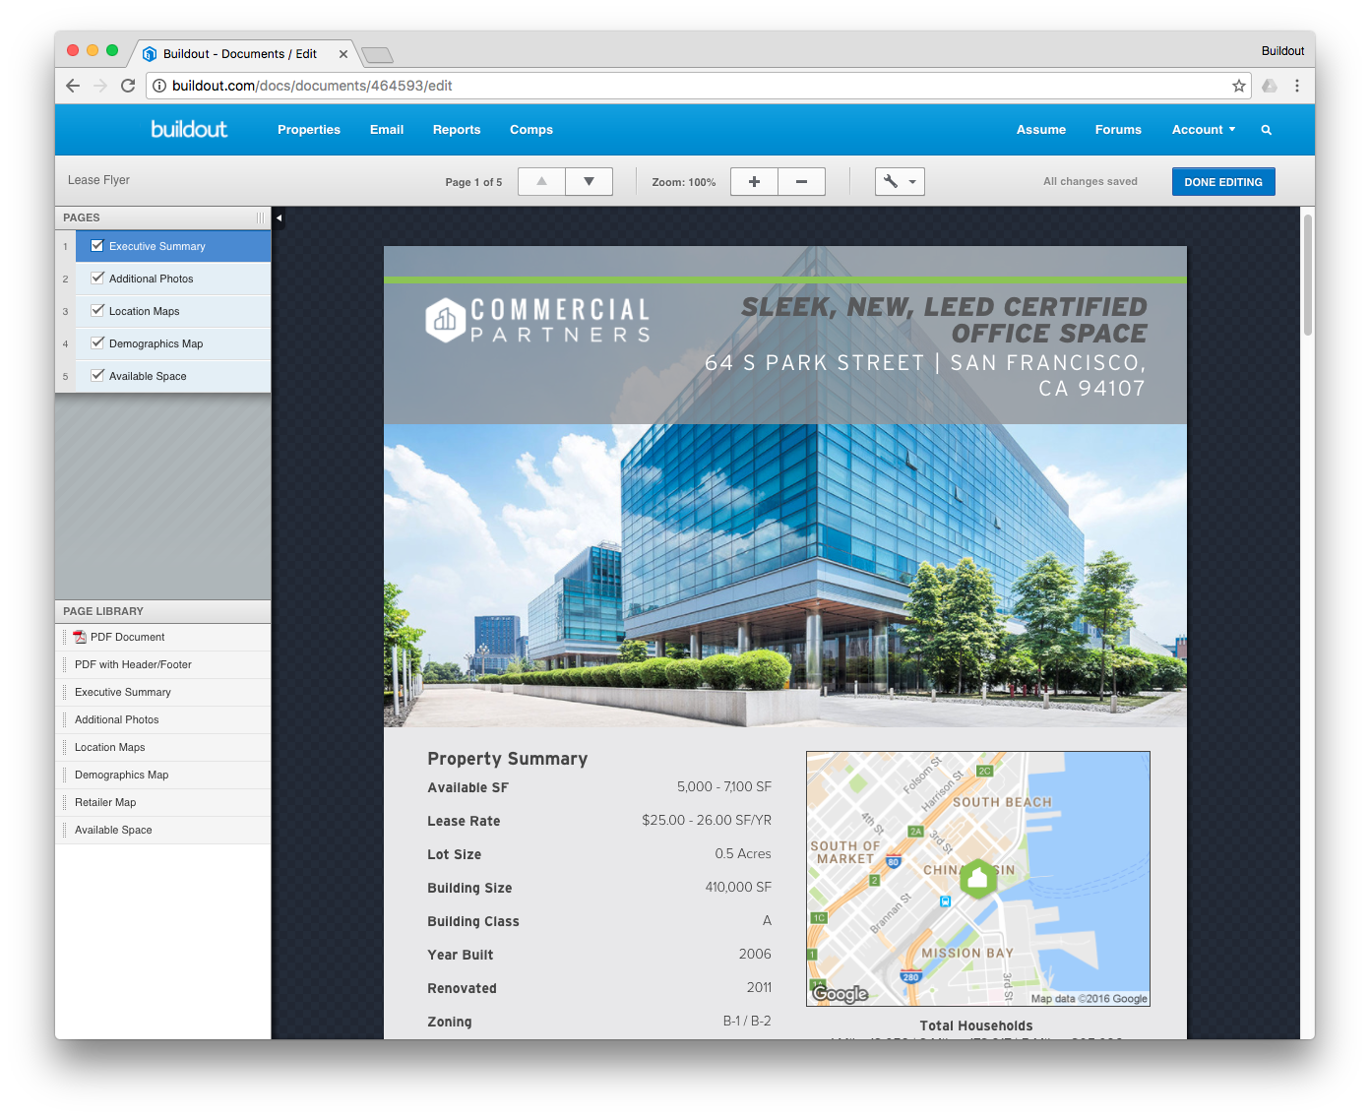
Task: Zoom out with the minus button
Action: click(x=801, y=181)
